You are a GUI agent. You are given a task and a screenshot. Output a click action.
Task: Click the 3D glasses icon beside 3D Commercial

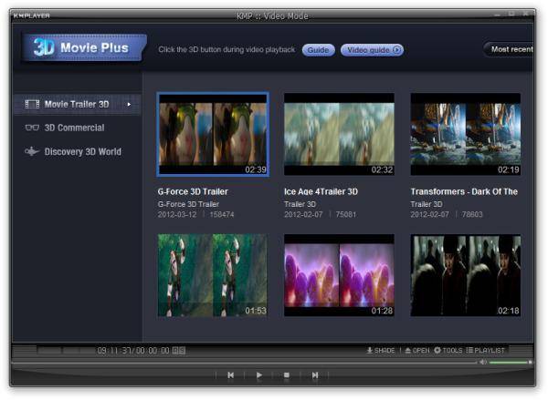[x=32, y=128]
